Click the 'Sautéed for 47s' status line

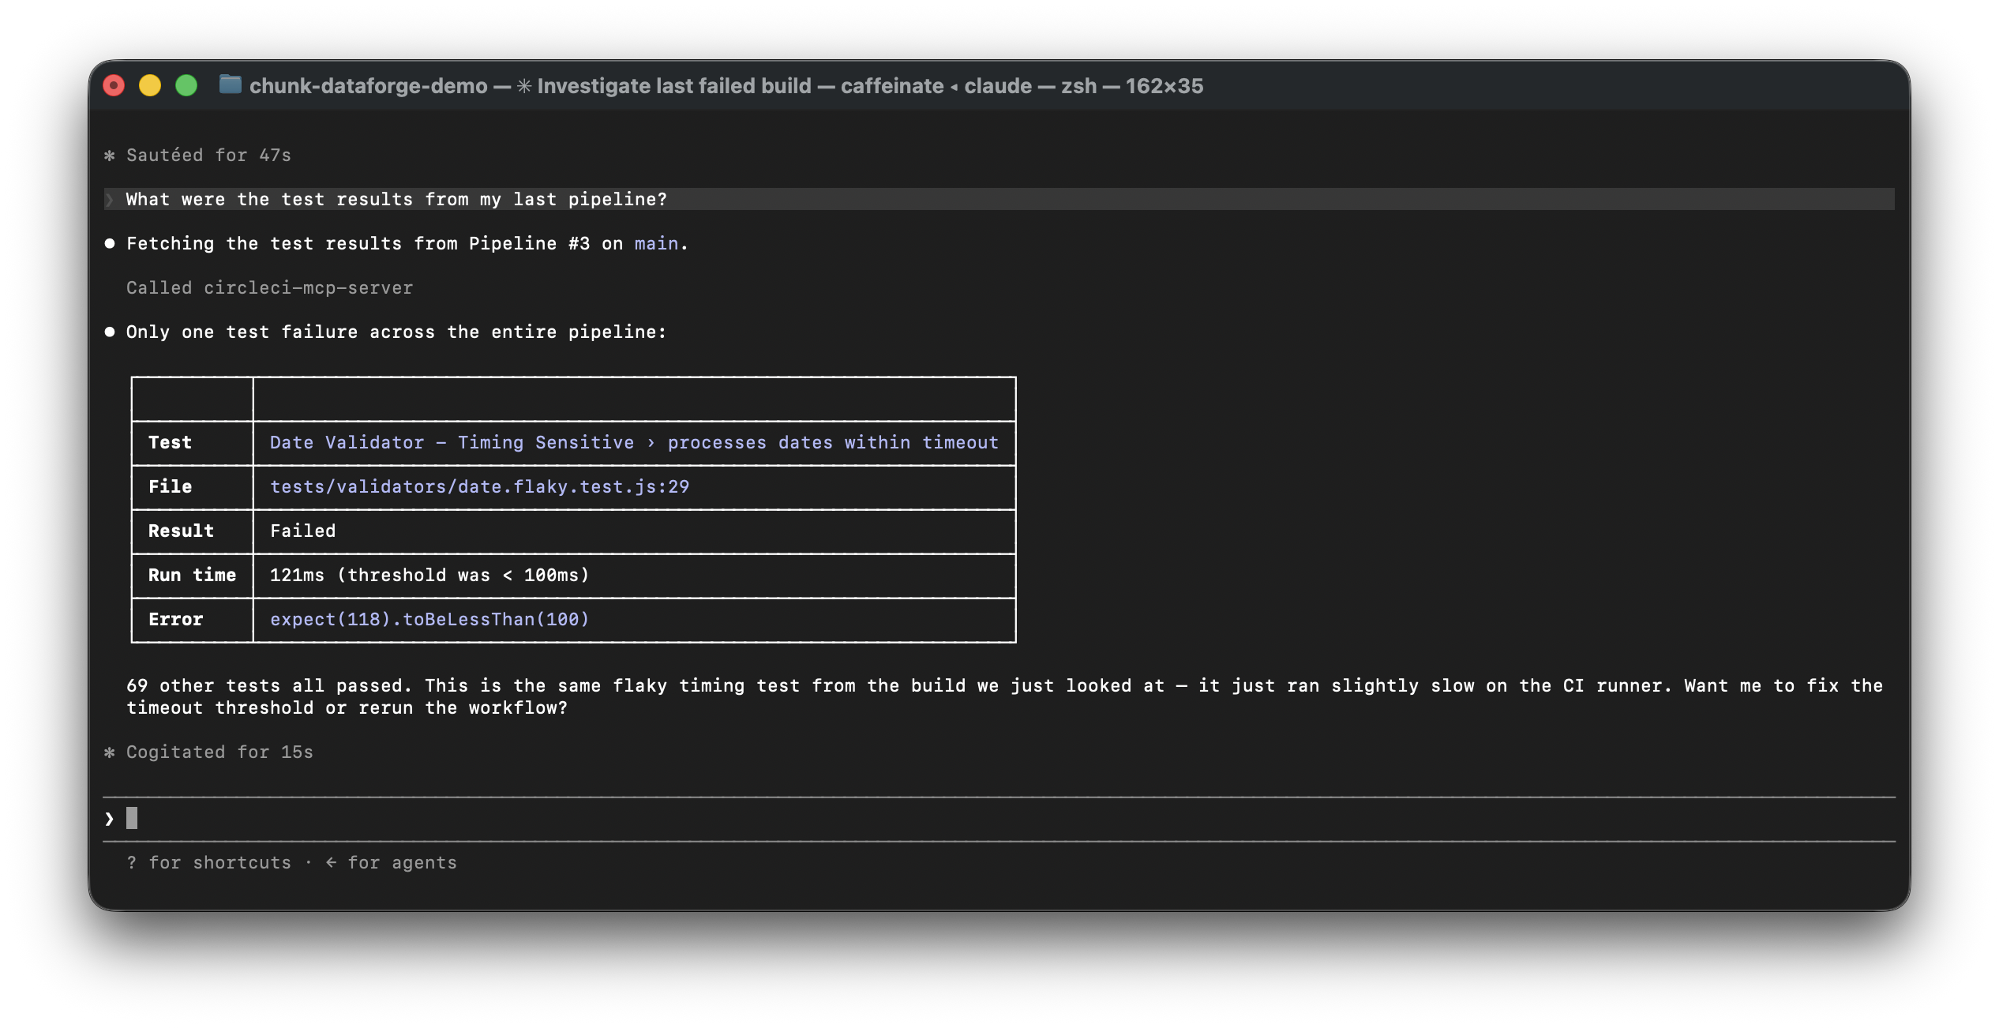[208, 156]
